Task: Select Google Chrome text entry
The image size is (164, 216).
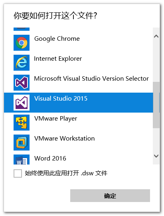Action: point(57,39)
